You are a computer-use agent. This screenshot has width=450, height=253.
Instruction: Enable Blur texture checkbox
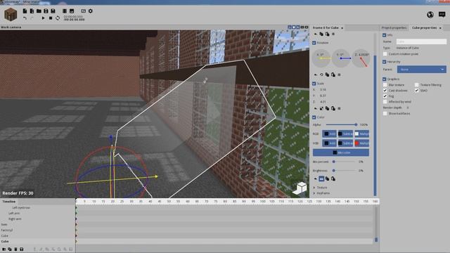(385, 85)
